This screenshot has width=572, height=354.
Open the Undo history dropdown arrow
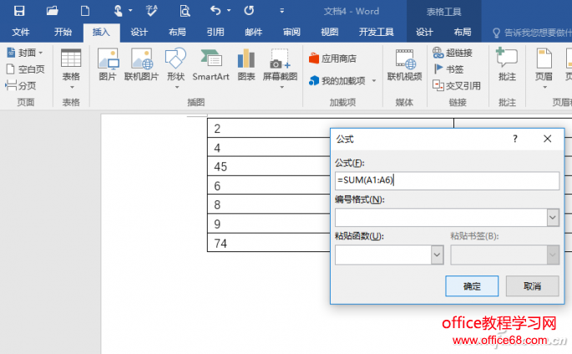click(x=229, y=11)
